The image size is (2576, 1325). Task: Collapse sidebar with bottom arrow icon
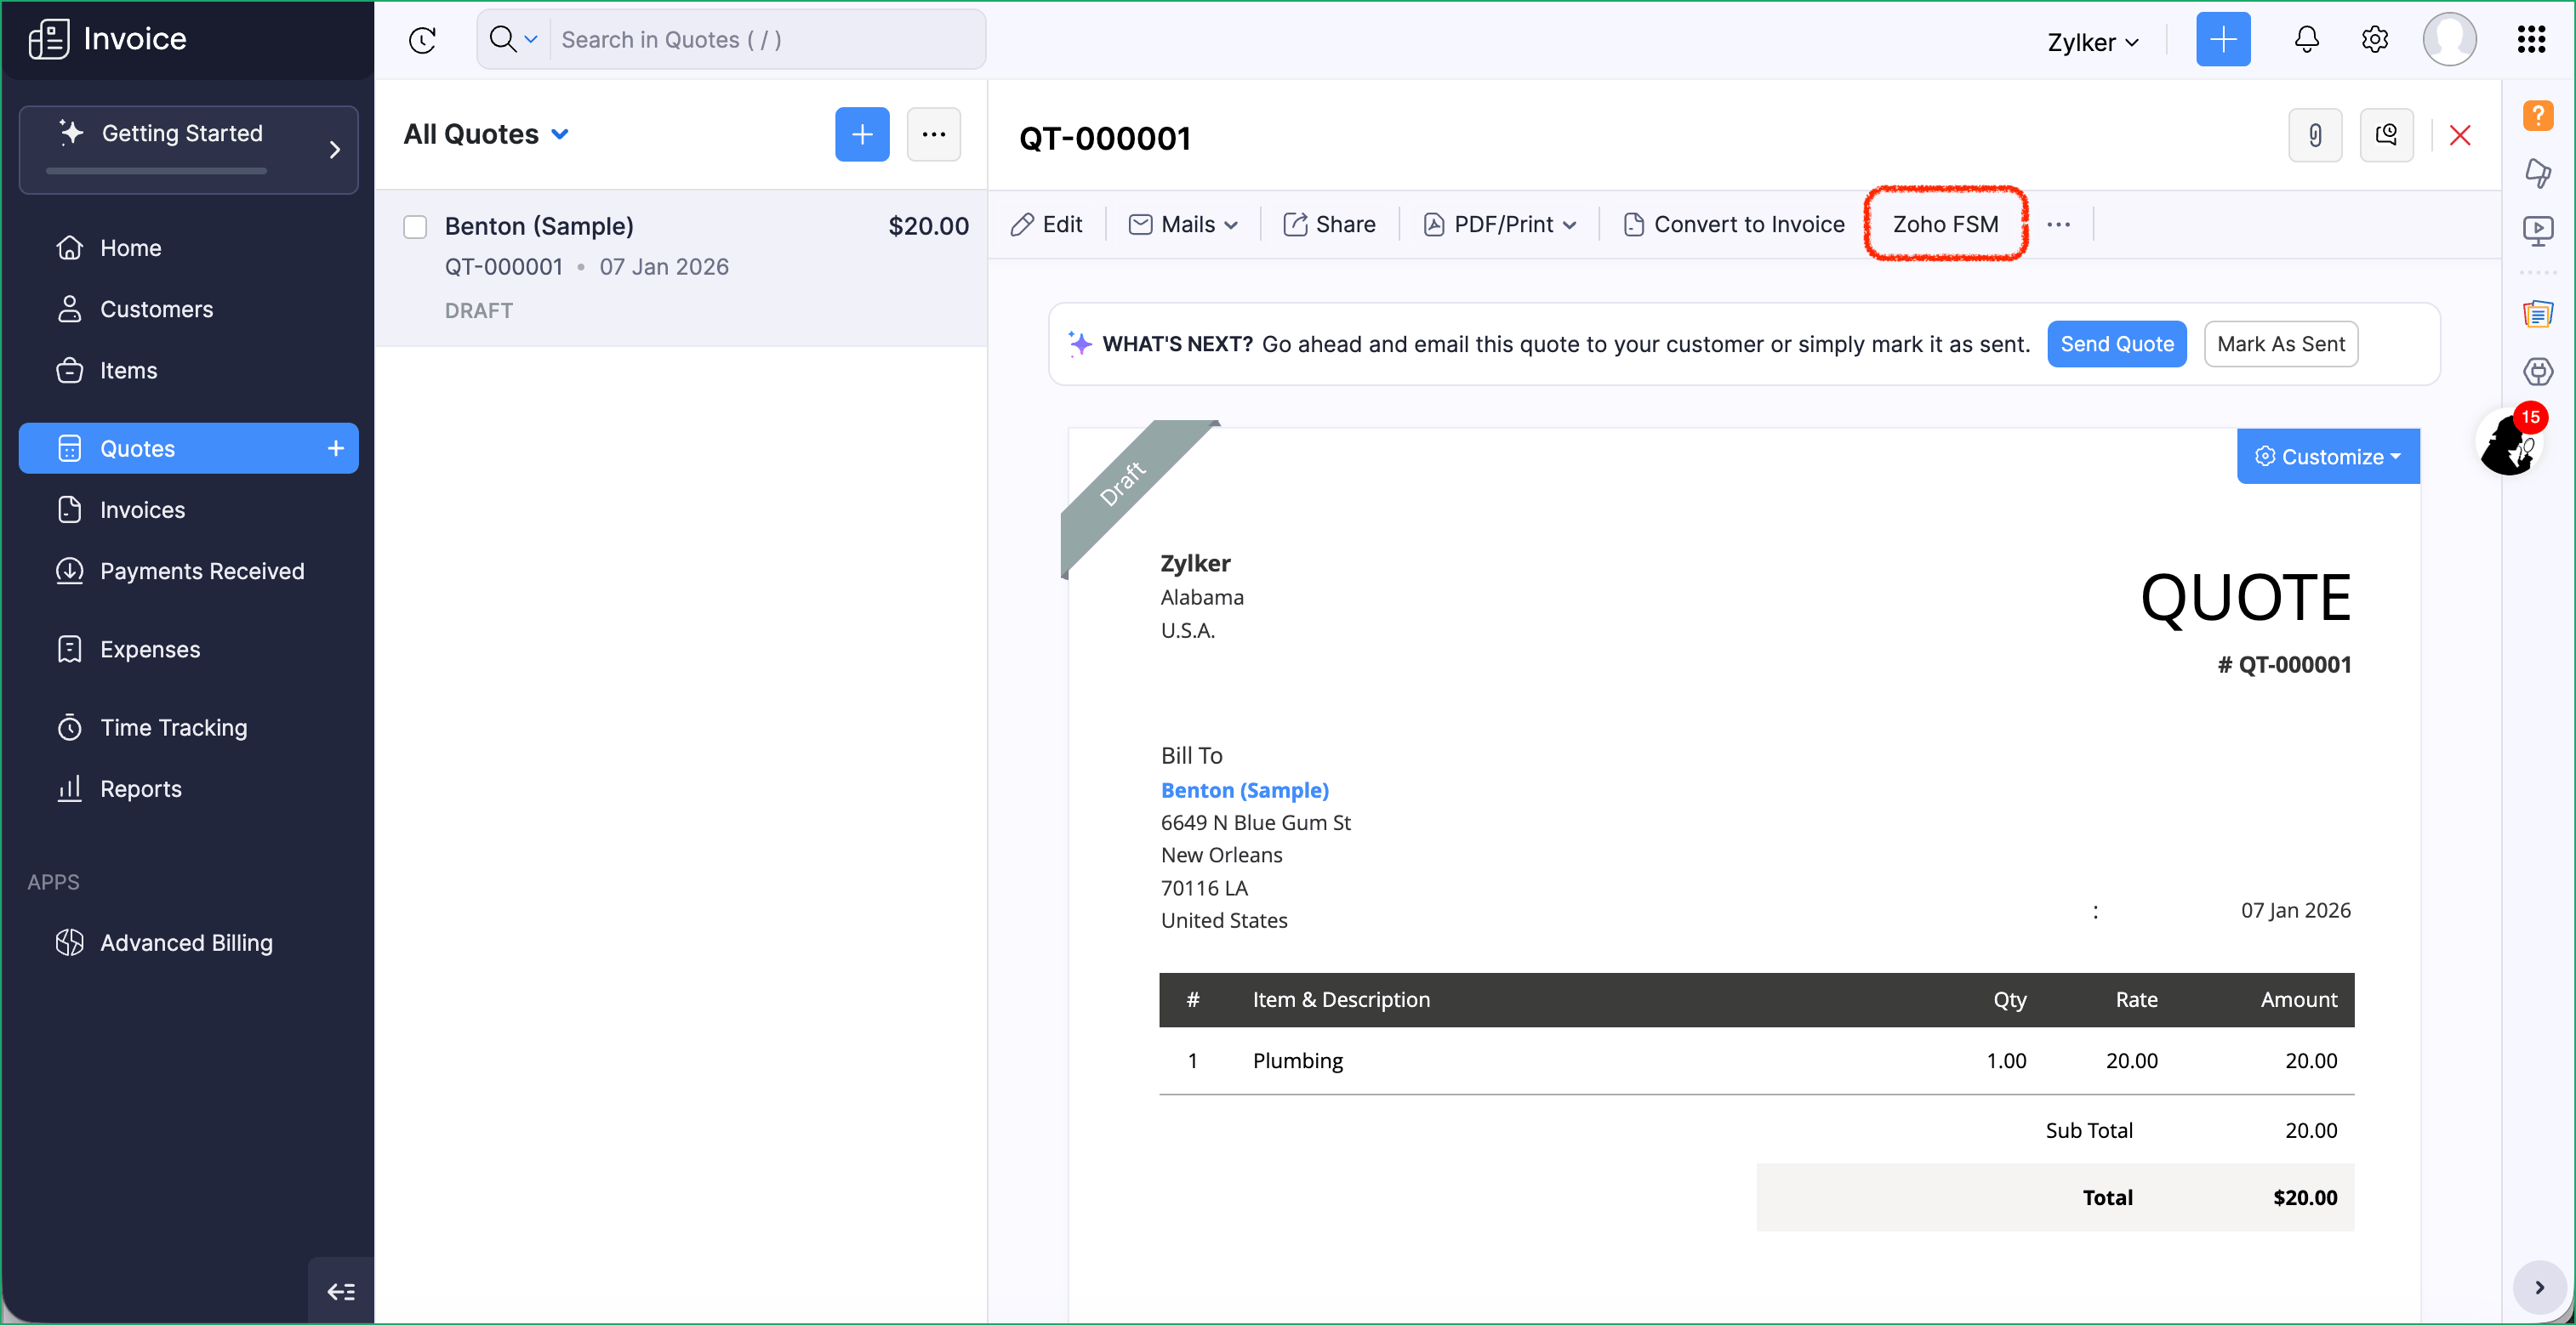tap(341, 1291)
